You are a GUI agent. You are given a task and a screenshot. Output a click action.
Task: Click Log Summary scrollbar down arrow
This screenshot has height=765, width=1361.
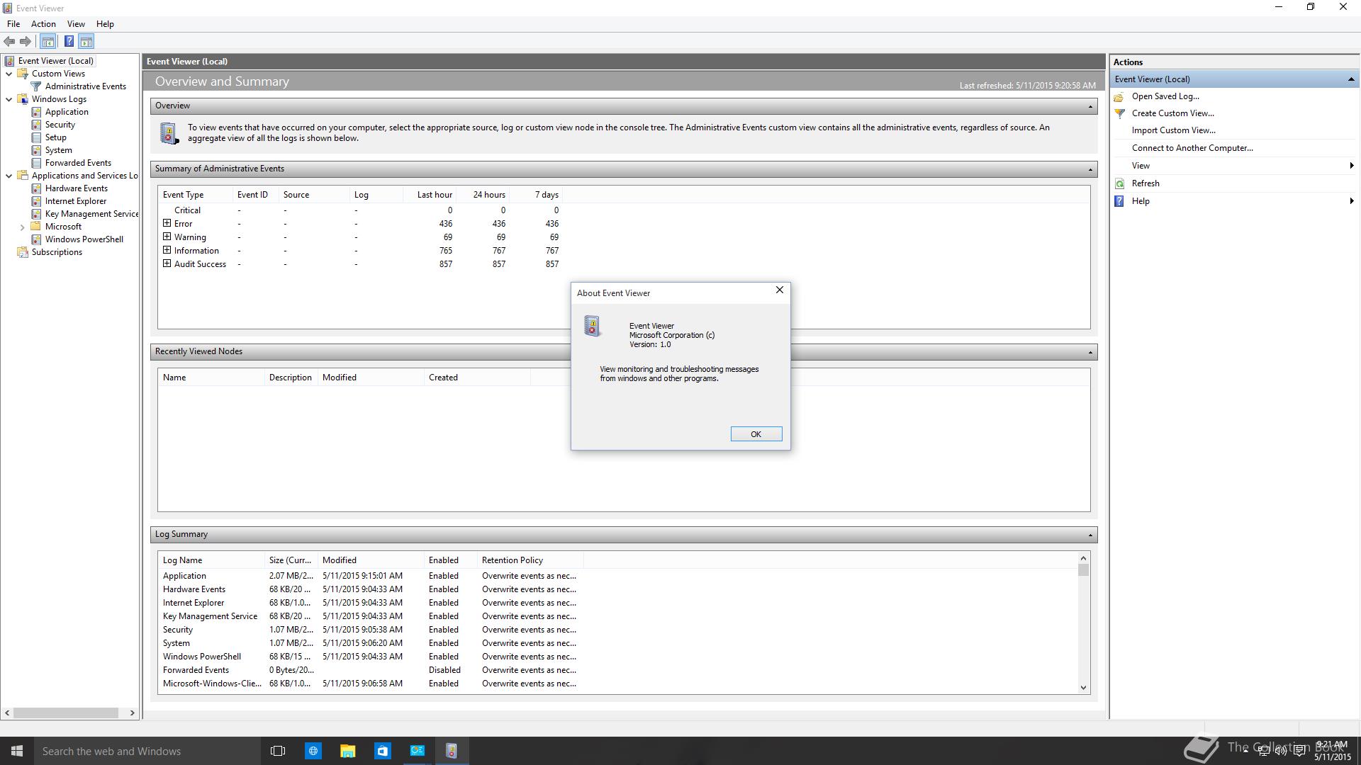1083,687
